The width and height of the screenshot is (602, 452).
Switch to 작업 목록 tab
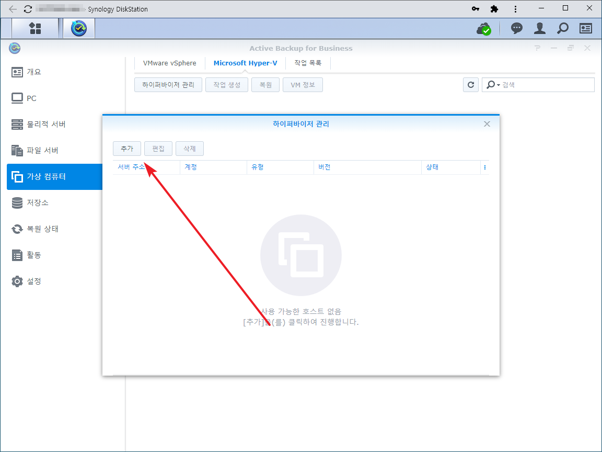pyautogui.click(x=308, y=63)
